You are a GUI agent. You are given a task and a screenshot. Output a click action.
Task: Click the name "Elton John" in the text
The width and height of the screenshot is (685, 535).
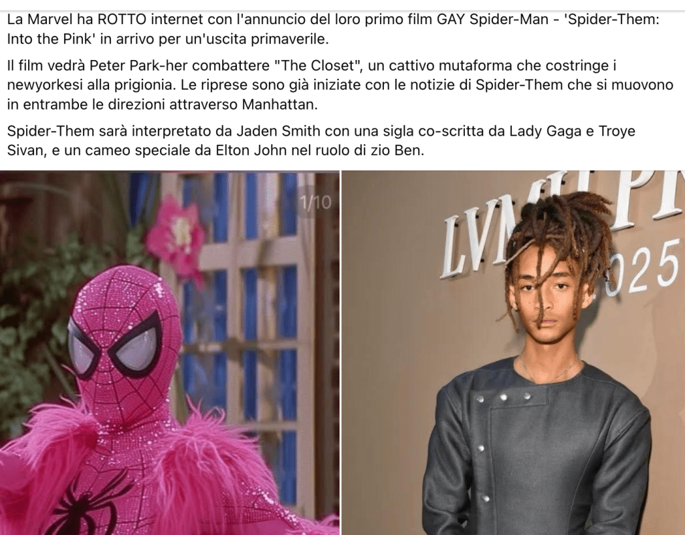252,150
